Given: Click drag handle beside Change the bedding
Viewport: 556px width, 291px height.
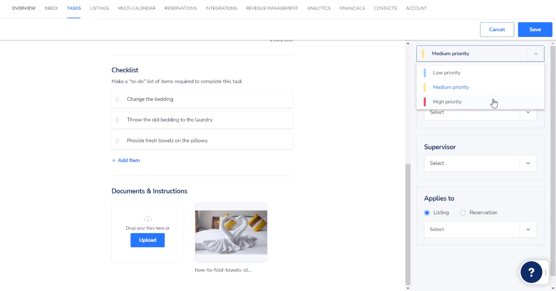Looking at the screenshot, I should pyautogui.click(x=117, y=99).
